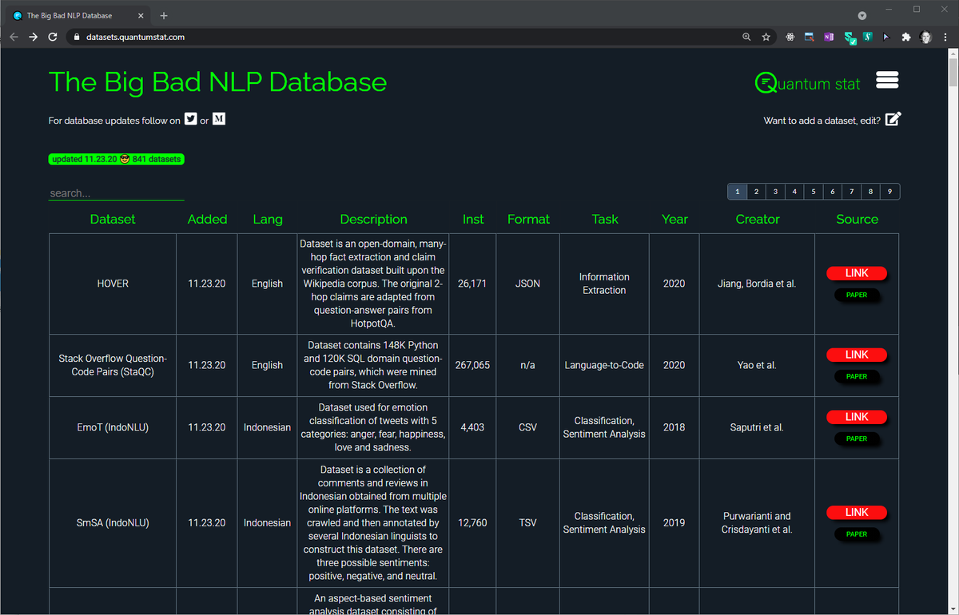Go to page 1 of results
The height and width of the screenshot is (615, 959).
point(737,192)
